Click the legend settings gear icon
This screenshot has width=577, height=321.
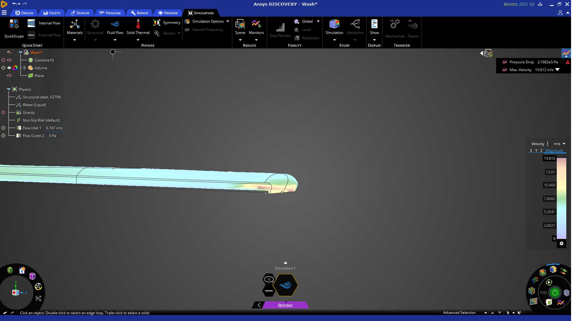[x=562, y=244]
